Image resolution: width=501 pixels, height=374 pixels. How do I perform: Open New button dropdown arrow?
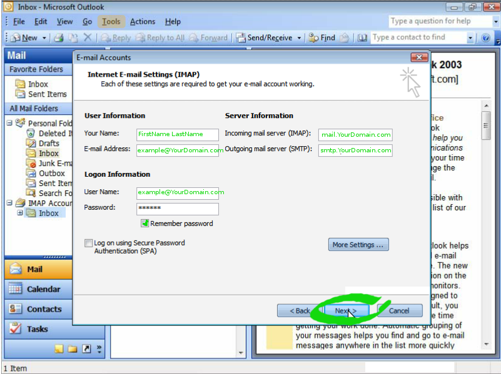pos(44,38)
